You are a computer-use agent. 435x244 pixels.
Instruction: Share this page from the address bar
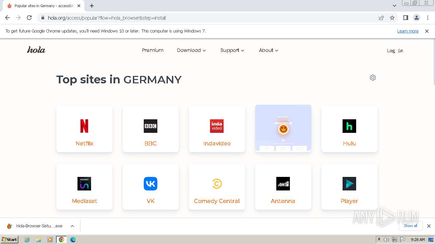tap(381, 18)
